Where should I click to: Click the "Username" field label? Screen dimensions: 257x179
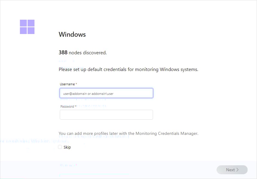[x=67, y=84]
